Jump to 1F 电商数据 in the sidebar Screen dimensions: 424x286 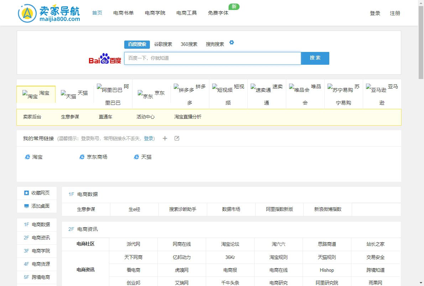(37, 224)
